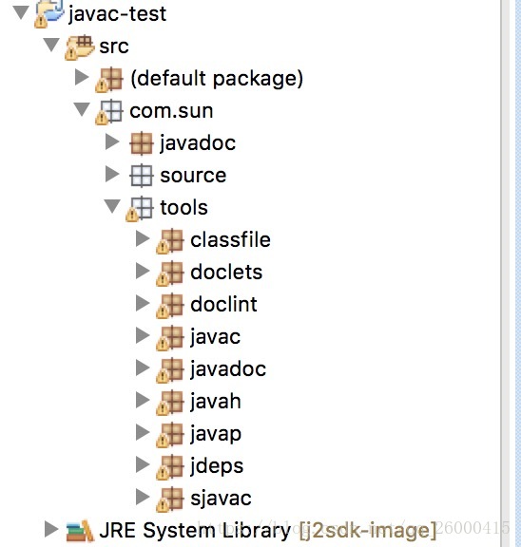Collapse the src folder tree node

pos(51,45)
